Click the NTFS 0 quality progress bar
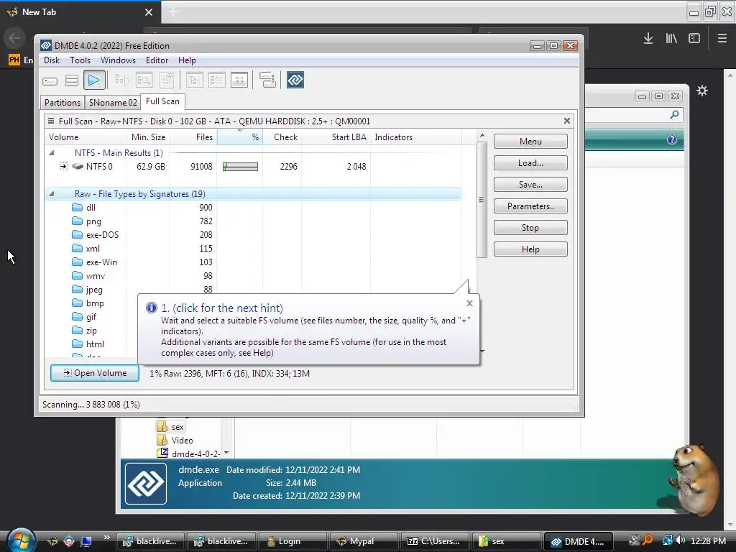Viewport: 736px width, 552px height. click(x=240, y=167)
